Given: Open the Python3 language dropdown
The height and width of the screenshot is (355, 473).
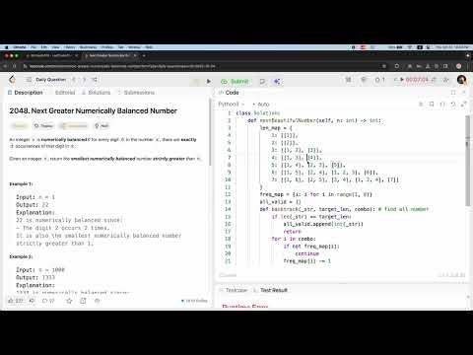Looking at the screenshot, I should point(232,105).
